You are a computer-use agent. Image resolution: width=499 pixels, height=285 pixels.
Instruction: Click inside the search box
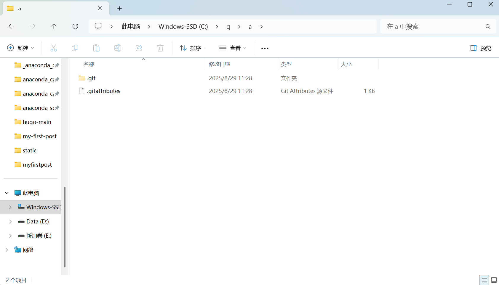click(430, 26)
